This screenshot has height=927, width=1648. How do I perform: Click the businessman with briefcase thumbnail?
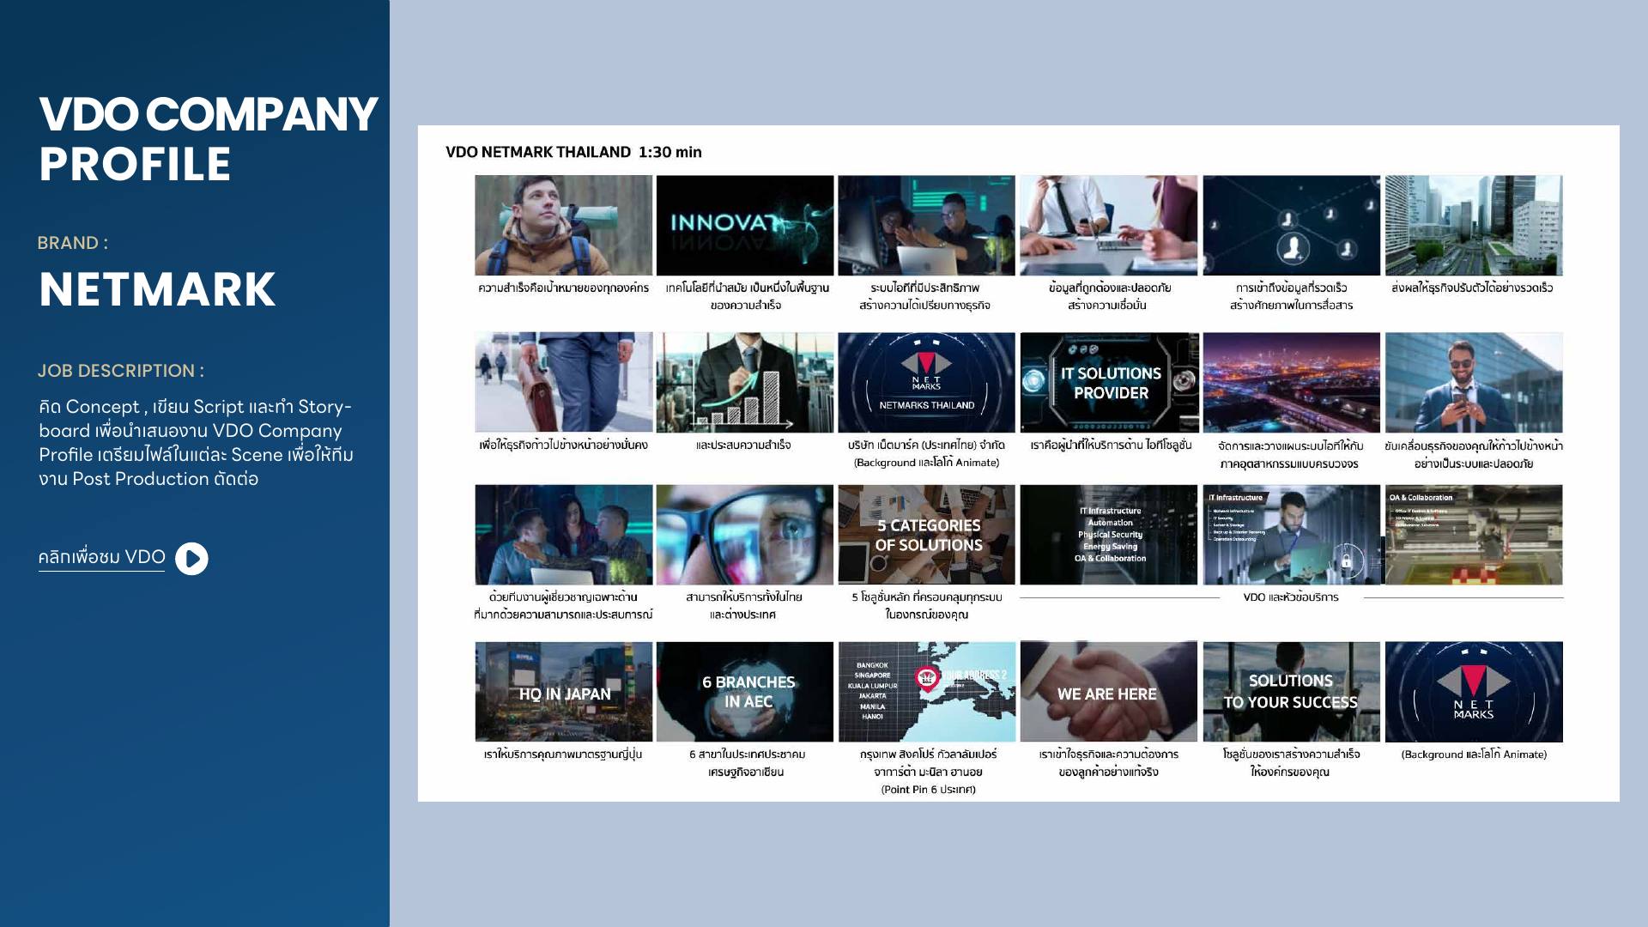click(x=563, y=382)
